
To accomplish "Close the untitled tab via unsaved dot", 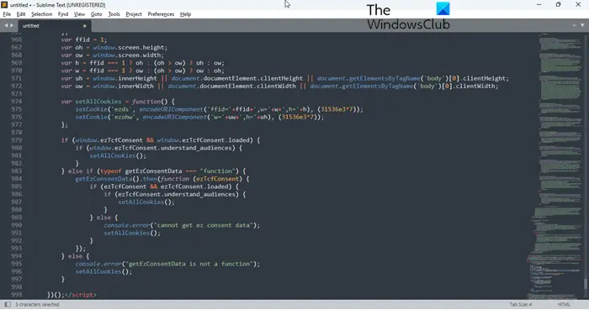I will click(x=84, y=26).
